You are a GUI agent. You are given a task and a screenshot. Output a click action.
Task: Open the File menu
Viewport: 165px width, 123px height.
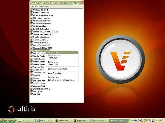[x=32, y=6]
